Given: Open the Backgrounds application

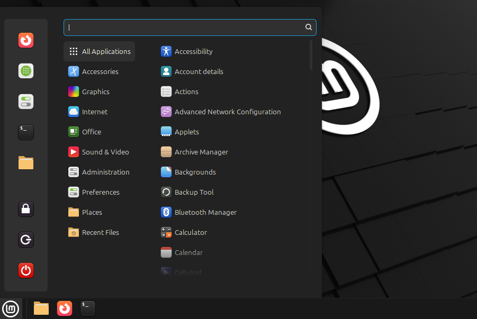Looking at the screenshot, I should coord(195,172).
